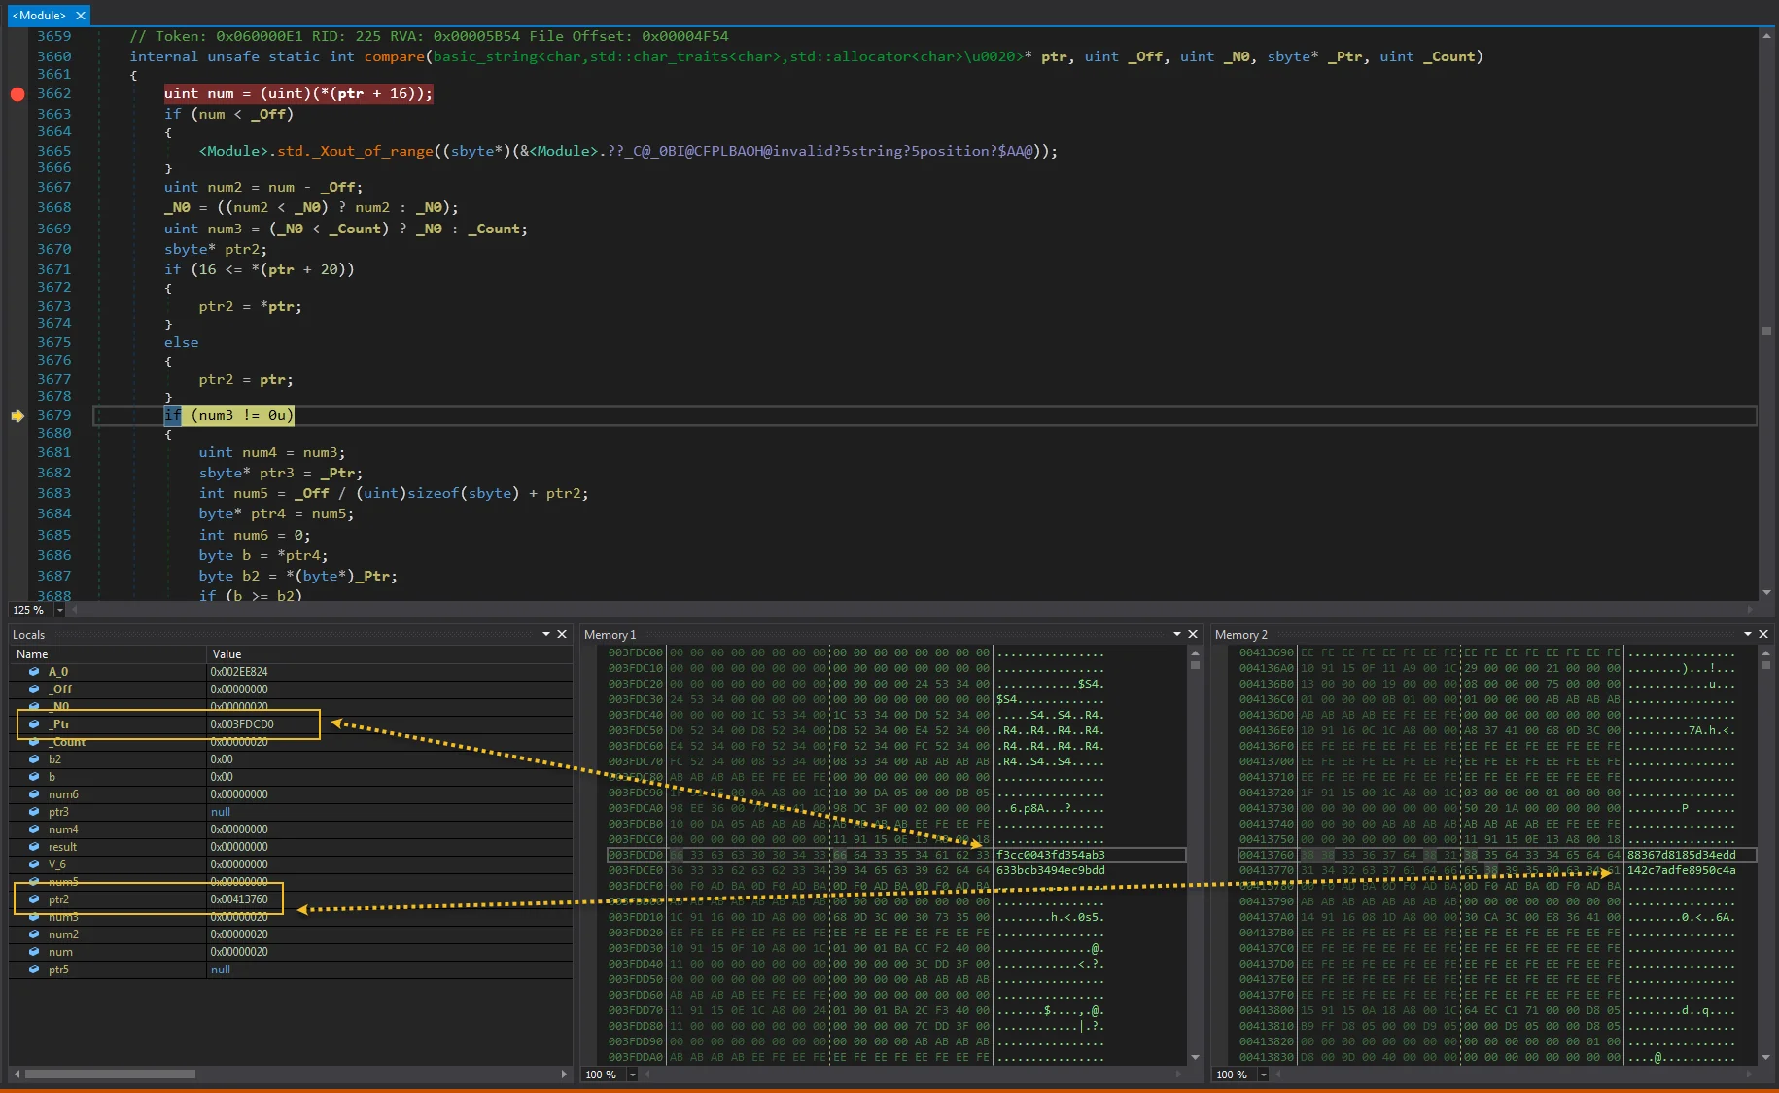This screenshot has width=1779, height=1093.
Task: Open the Locals panel options dropdown arrow
Action: 546,634
